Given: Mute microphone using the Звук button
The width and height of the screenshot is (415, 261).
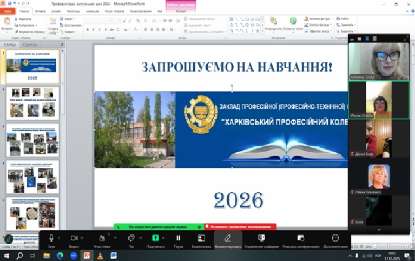Looking at the screenshot, I should pyautogui.click(x=52, y=238).
